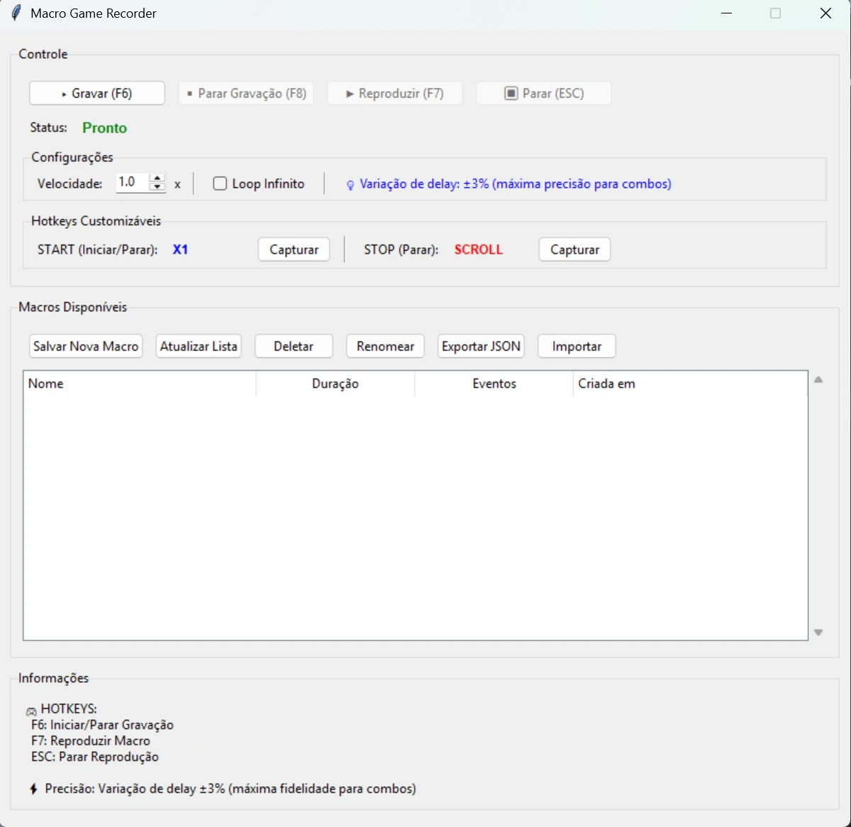The image size is (851, 827).
Task: Click the Parar Gravação (F8) button
Action: click(246, 94)
